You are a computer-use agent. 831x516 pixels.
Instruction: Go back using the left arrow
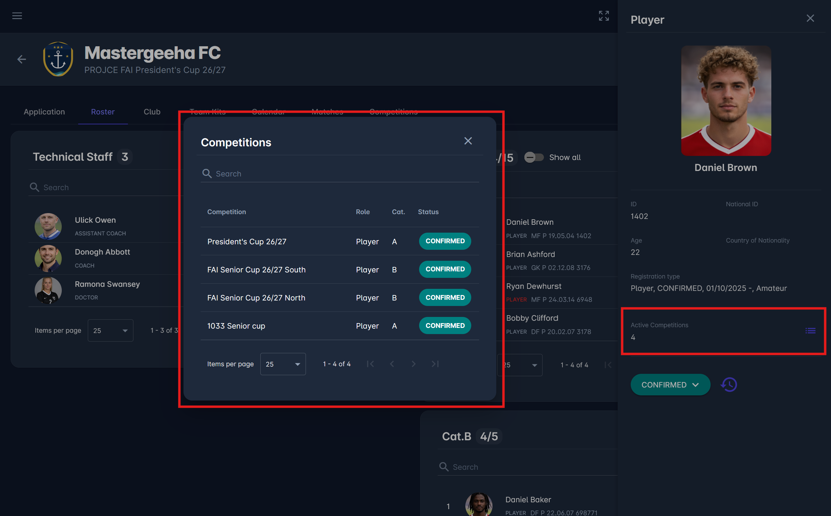coord(22,59)
